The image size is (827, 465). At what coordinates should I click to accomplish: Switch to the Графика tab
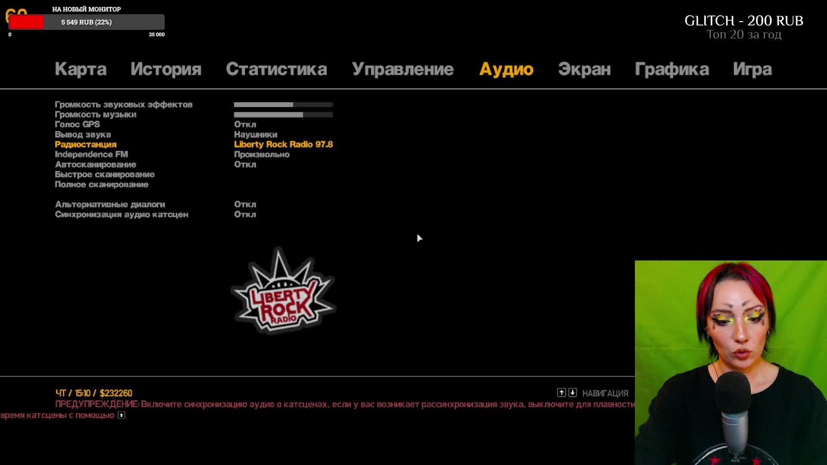tap(671, 69)
